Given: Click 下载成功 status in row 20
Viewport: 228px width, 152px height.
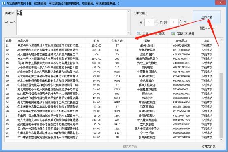Looking at the screenshot, I should 207,85.
